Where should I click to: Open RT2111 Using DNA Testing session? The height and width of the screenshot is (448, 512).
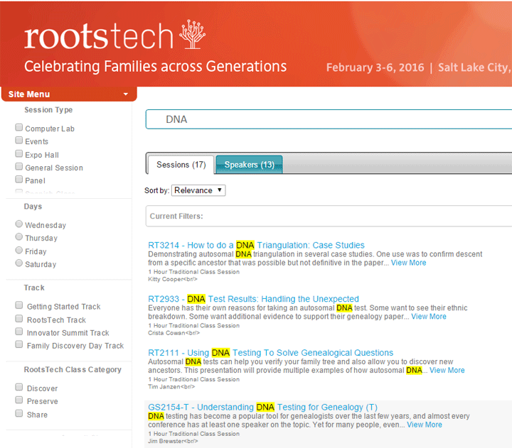point(271,353)
